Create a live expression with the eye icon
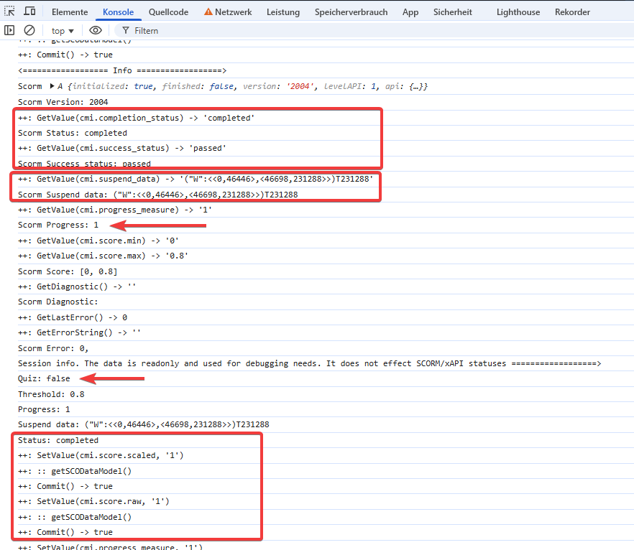Image resolution: width=634 pixels, height=550 pixels. click(x=96, y=30)
